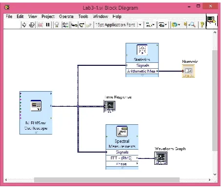This screenshot has height=193, width=221.
Task: Click the Spectral Measurements Signals terminal
Action: coord(122,152)
